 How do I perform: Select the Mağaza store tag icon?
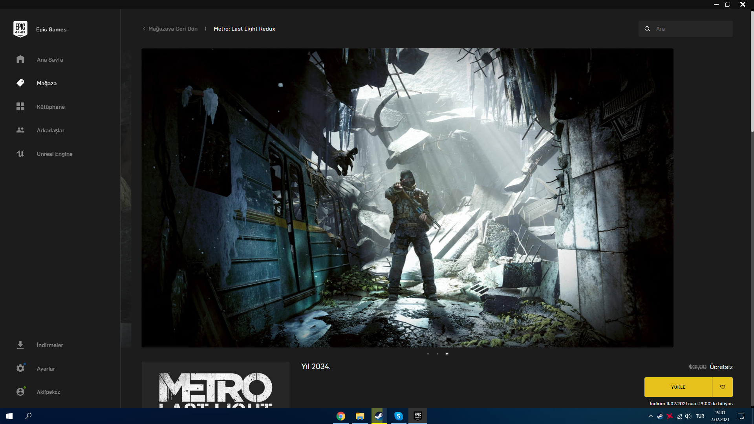[20, 83]
